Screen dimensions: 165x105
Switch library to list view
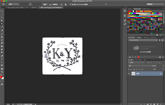click(x=162, y=40)
